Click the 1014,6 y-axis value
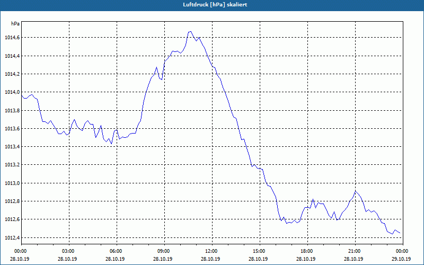Viewport: 424px width, 265px height. (x=12, y=38)
